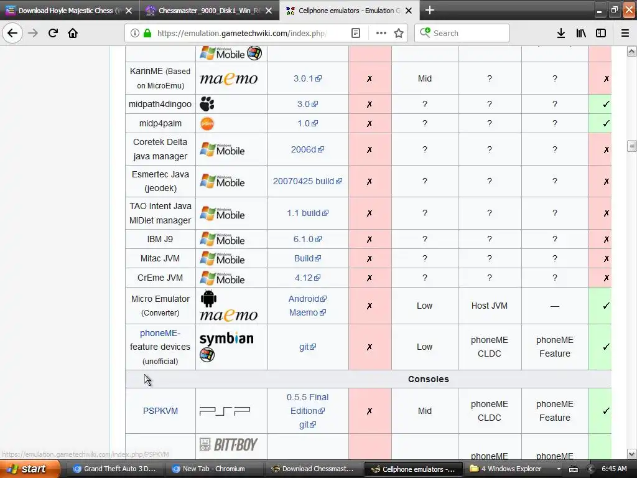Open the PSPKVM git link

coord(307,424)
